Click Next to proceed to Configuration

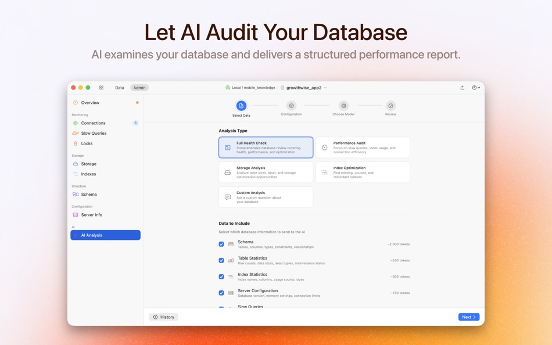[468, 317]
